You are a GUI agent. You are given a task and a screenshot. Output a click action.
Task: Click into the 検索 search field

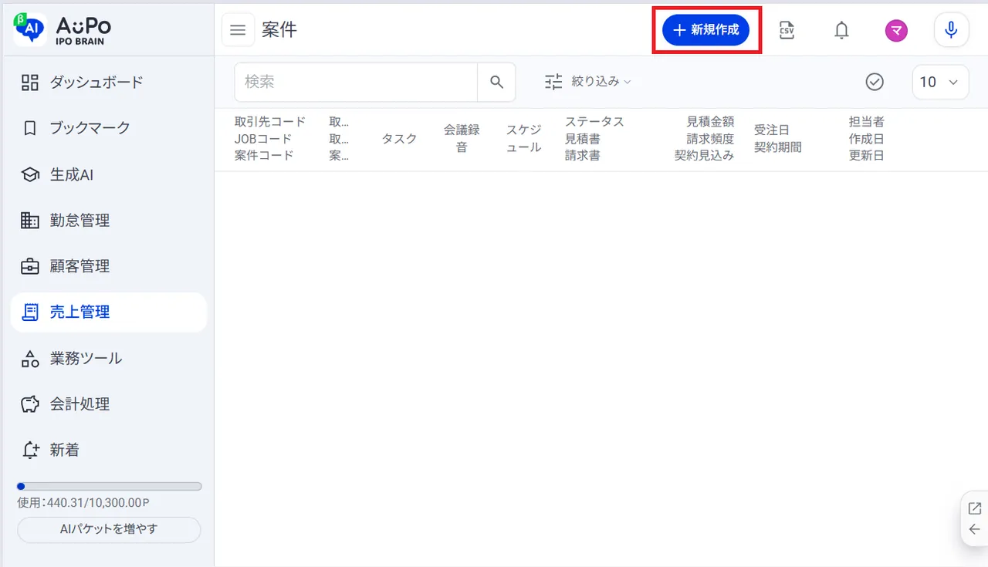tap(356, 82)
